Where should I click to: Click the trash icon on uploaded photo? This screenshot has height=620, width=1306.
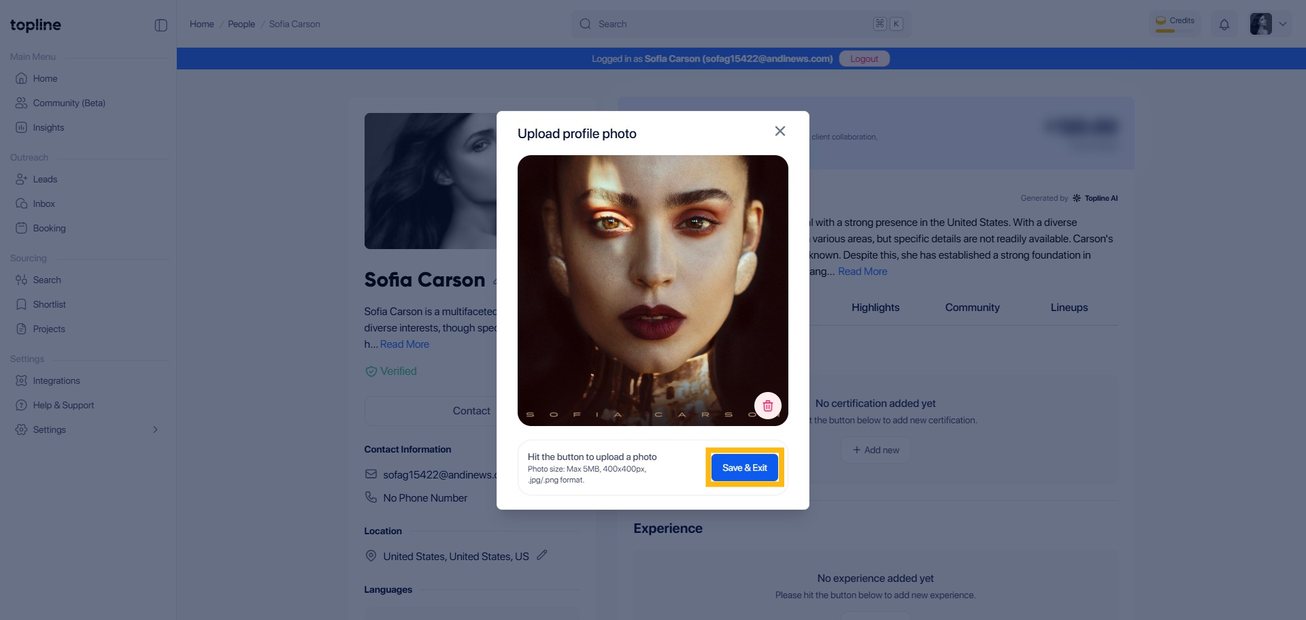(767, 406)
